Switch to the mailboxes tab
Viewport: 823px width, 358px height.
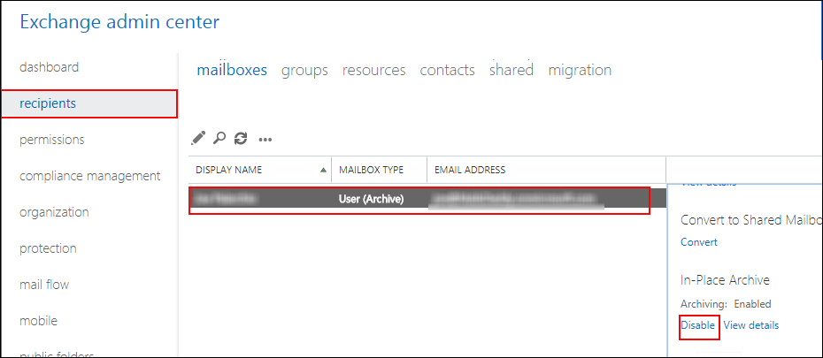point(232,70)
